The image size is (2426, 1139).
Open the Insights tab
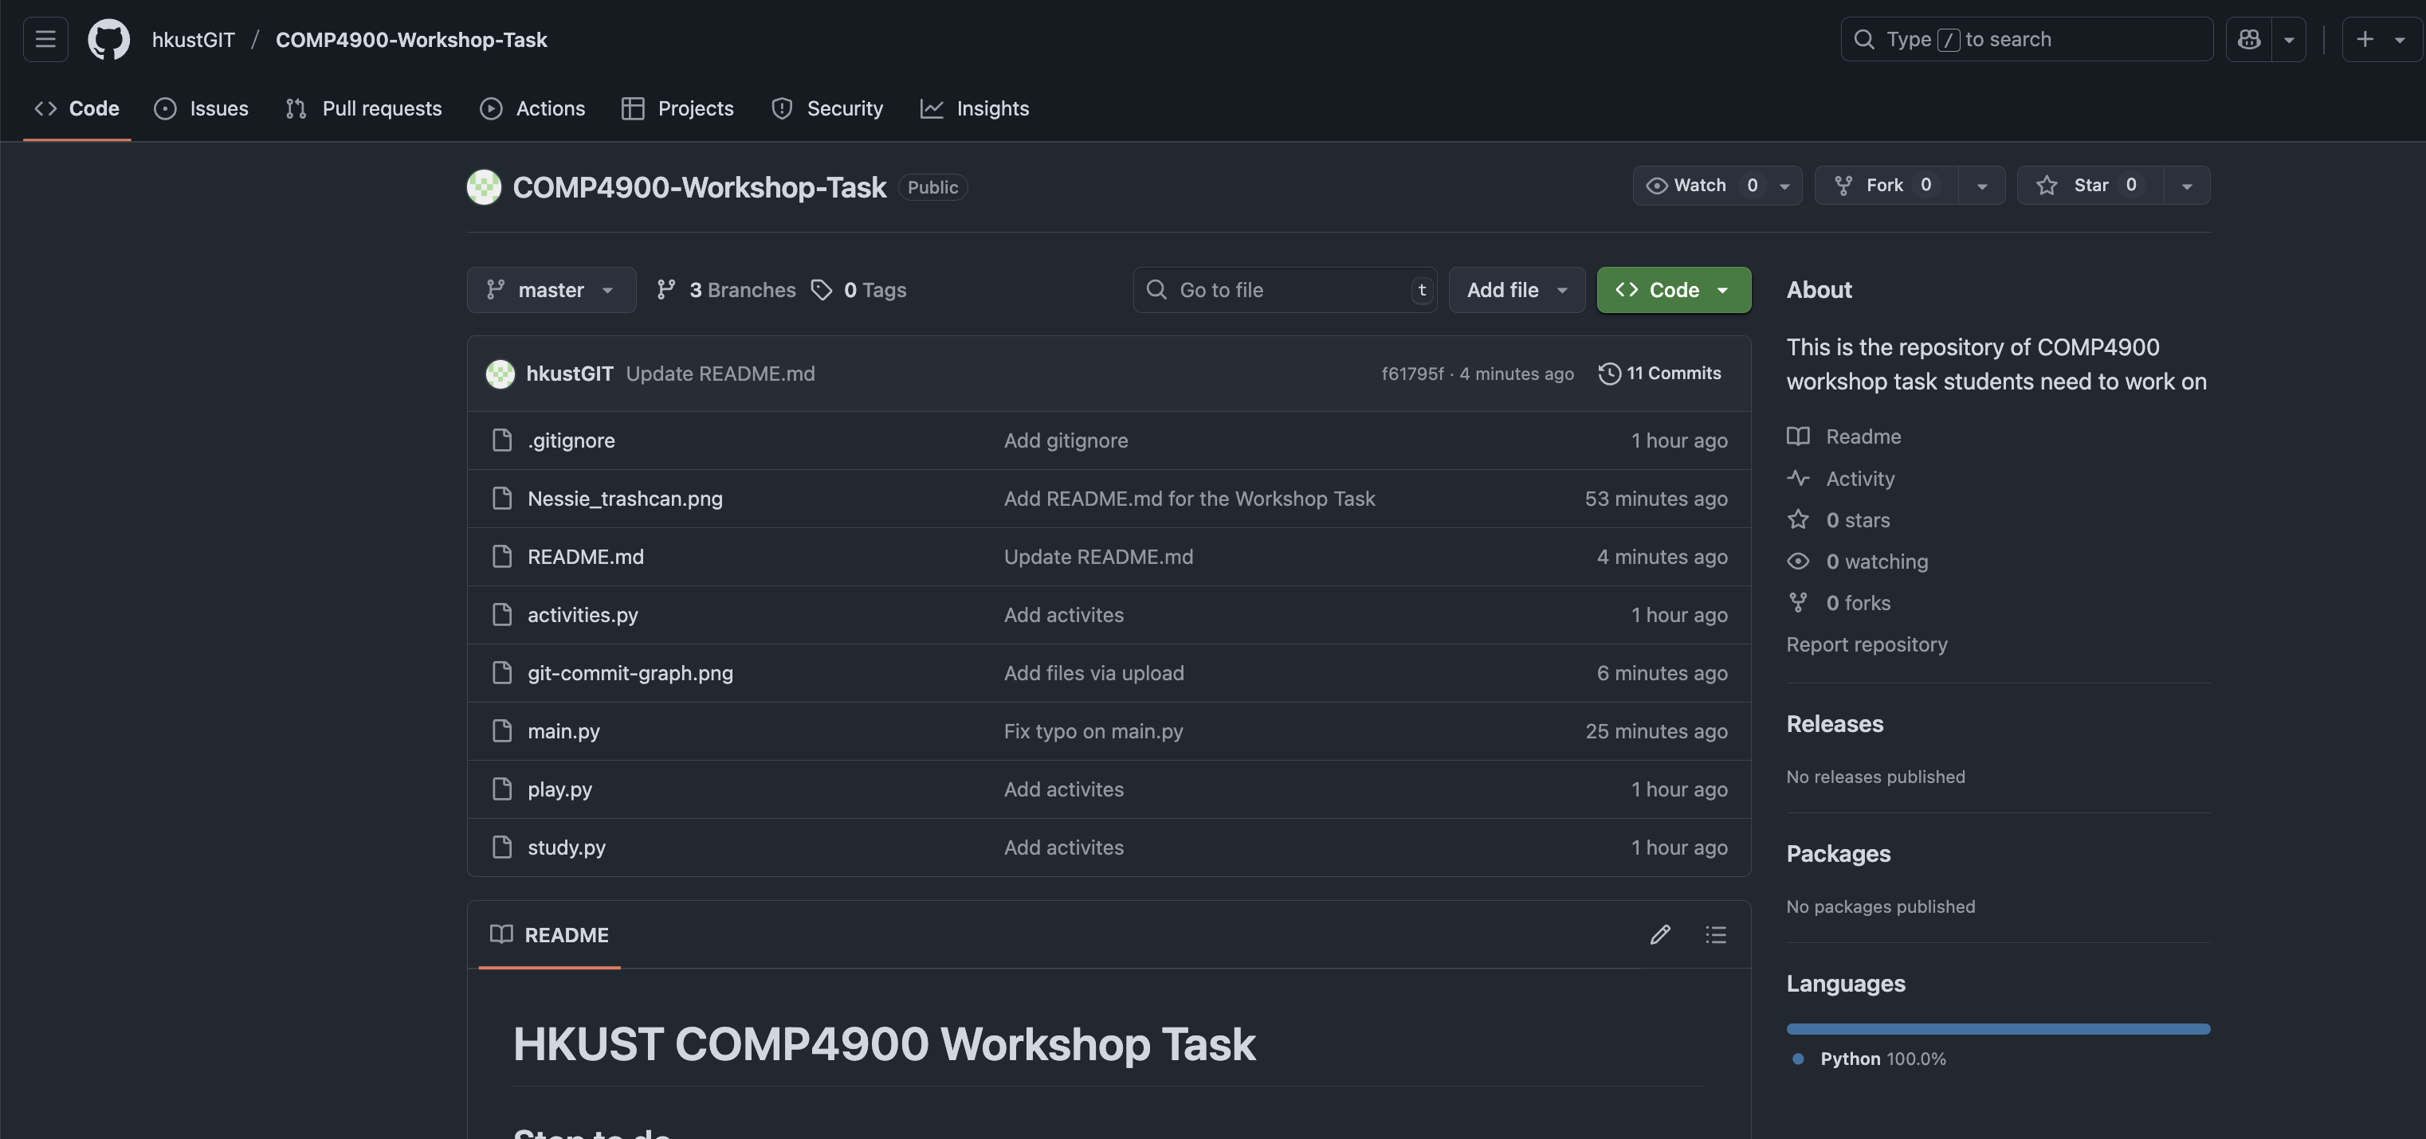pyautogui.click(x=975, y=108)
